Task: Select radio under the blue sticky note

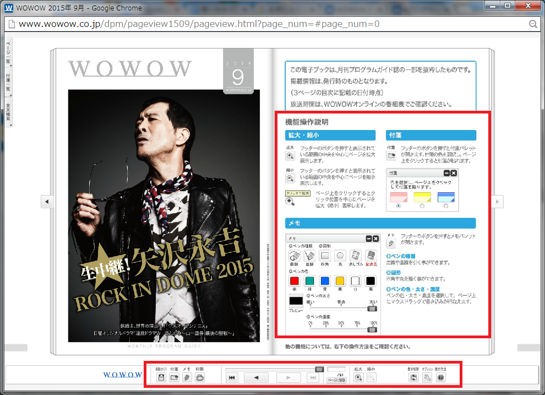Action: [446, 206]
